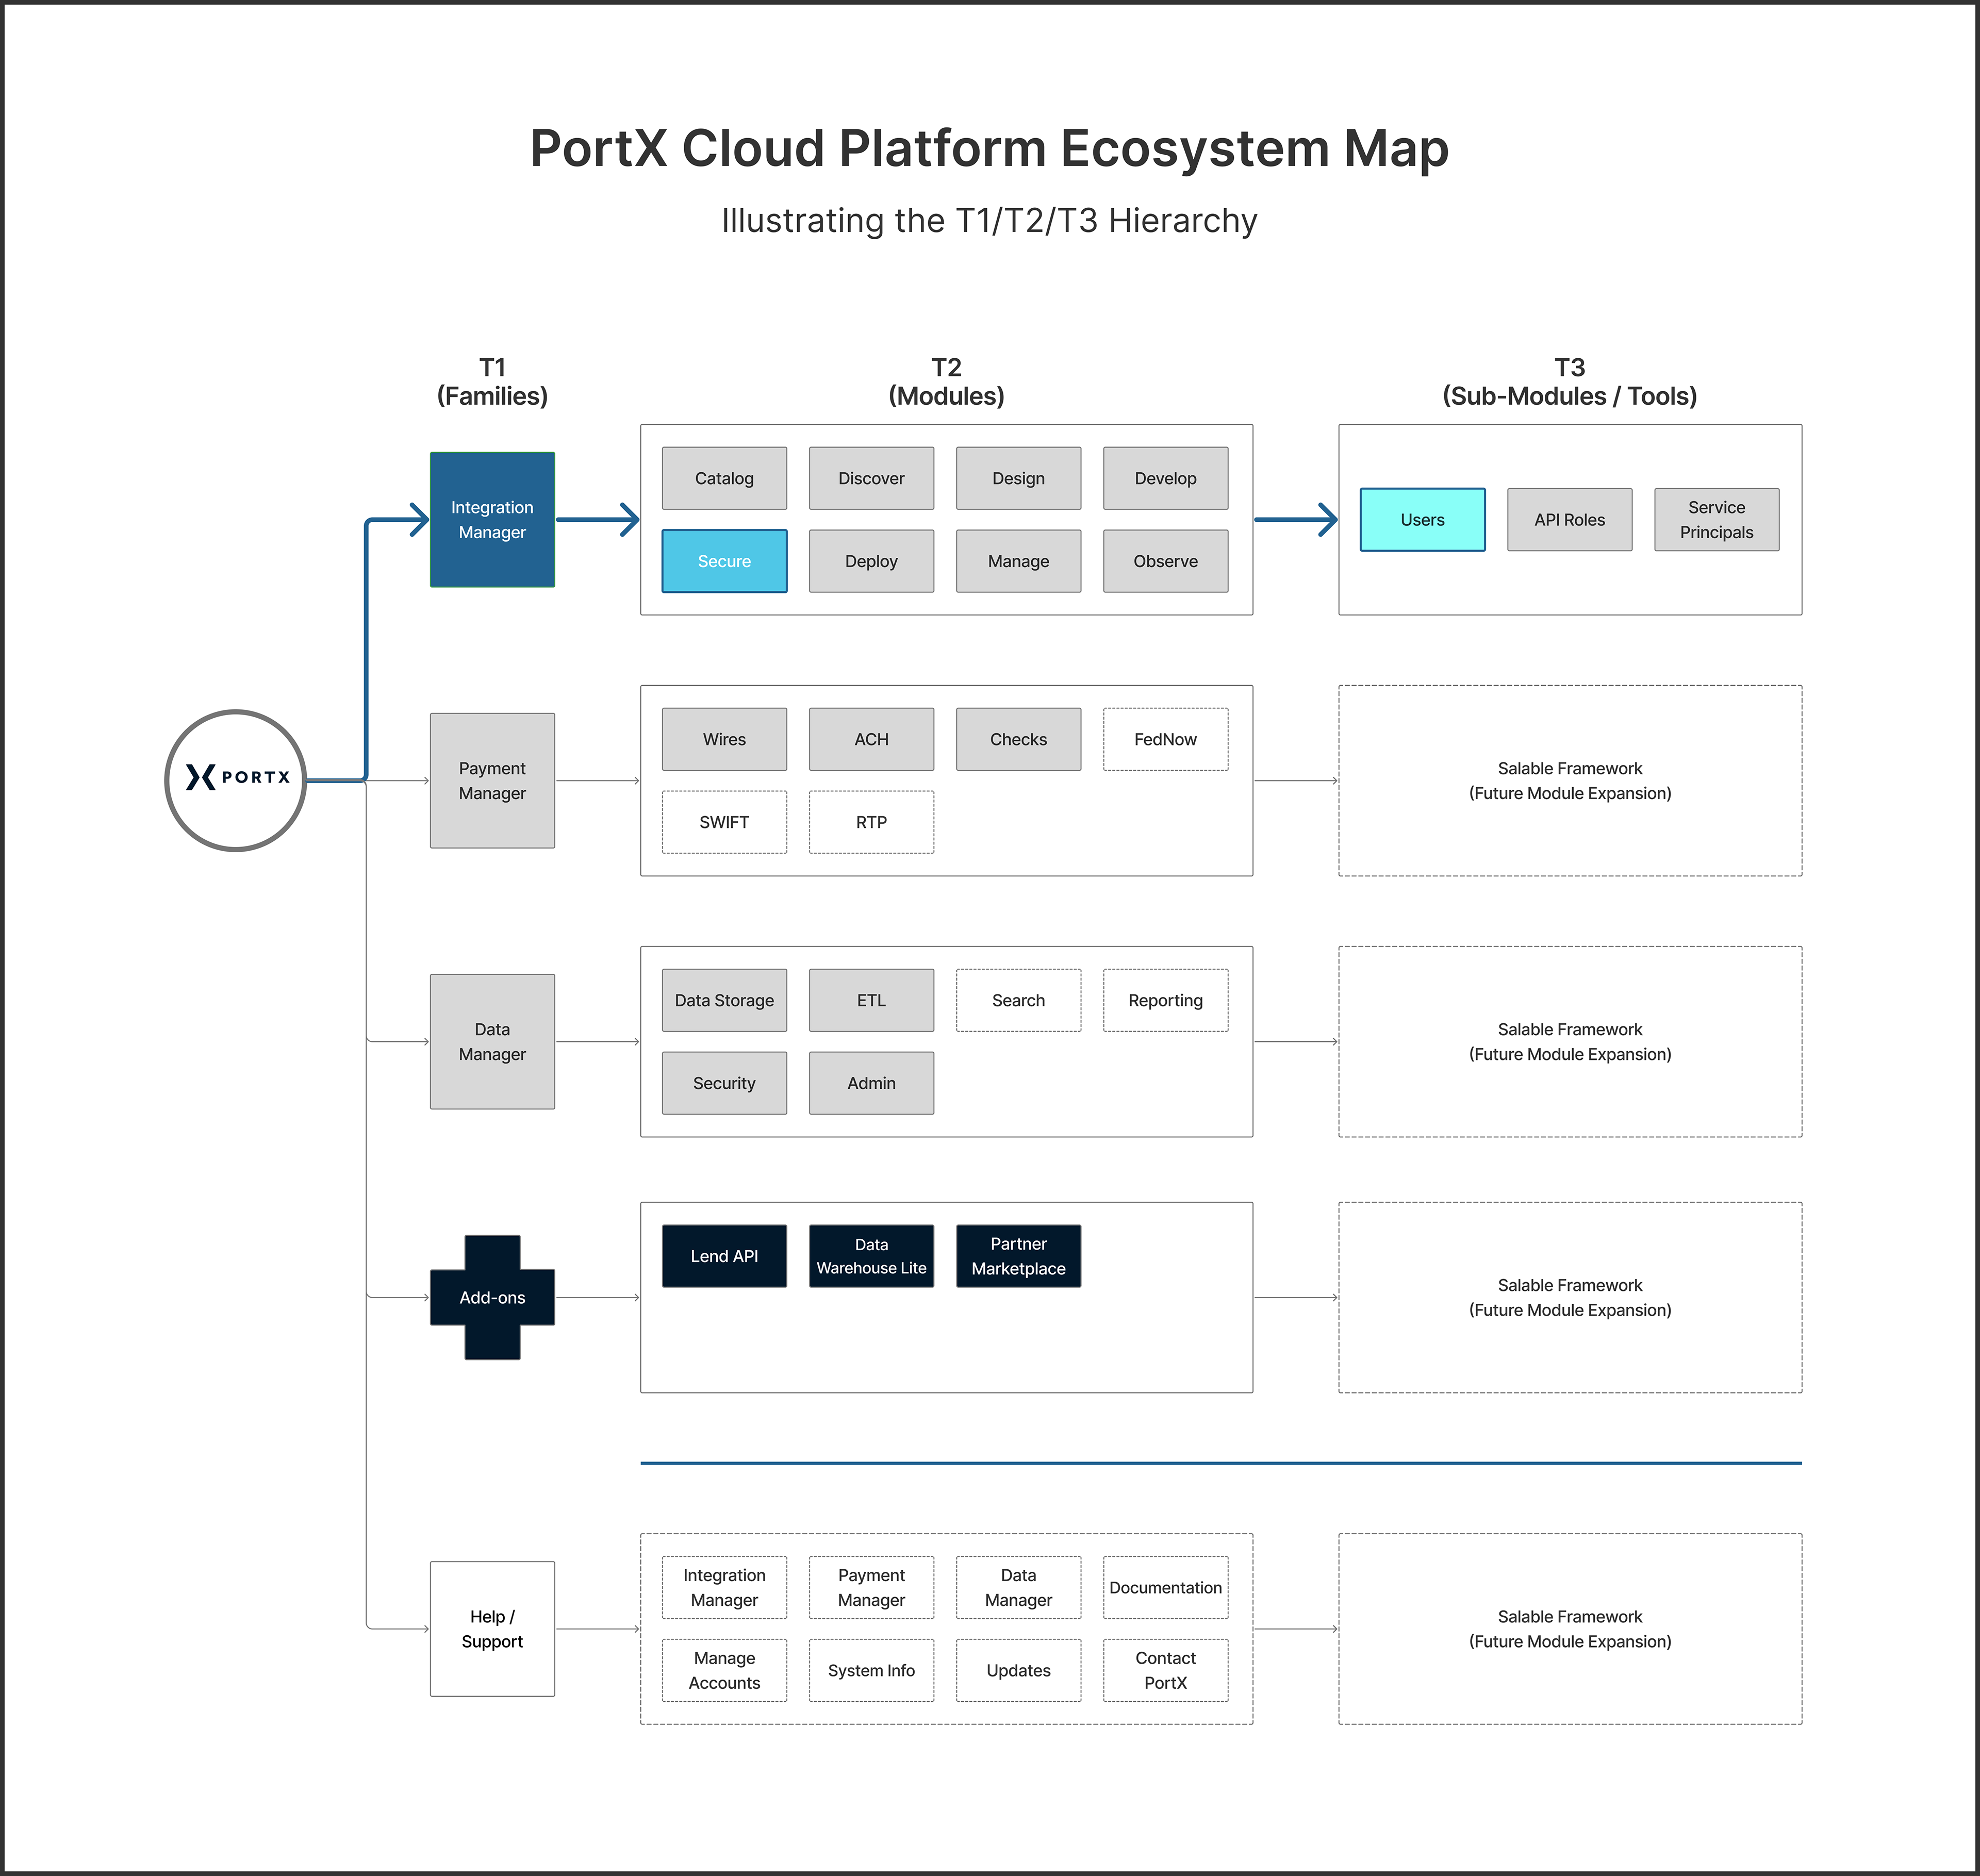Click the Add-ons plus-shaped icon
1980x1876 pixels.
(x=492, y=1297)
